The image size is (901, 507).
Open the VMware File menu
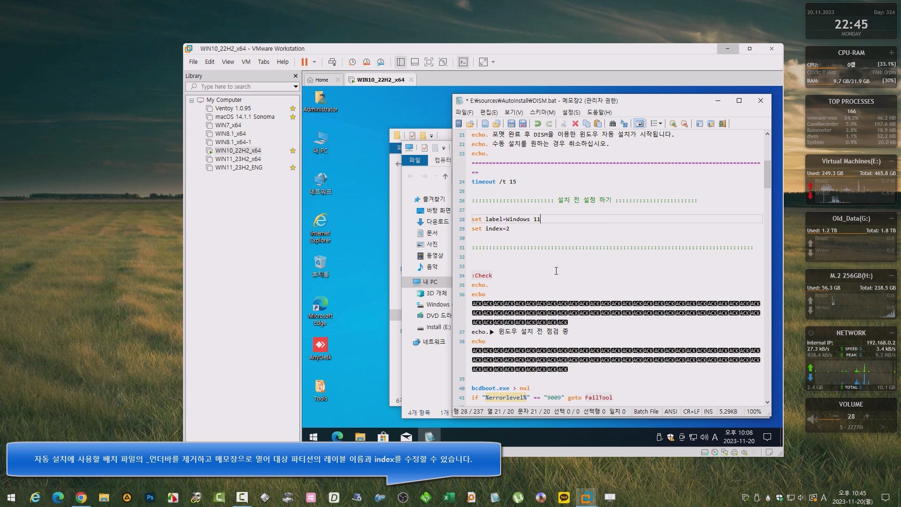tap(193, 62)
